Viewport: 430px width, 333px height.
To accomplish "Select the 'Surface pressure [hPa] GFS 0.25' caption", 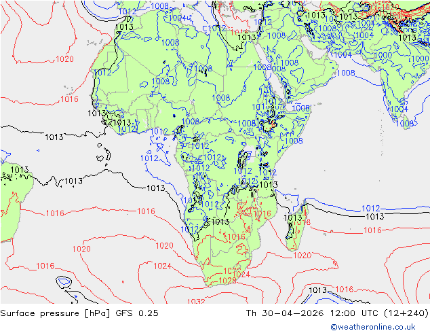I will 79,313.
